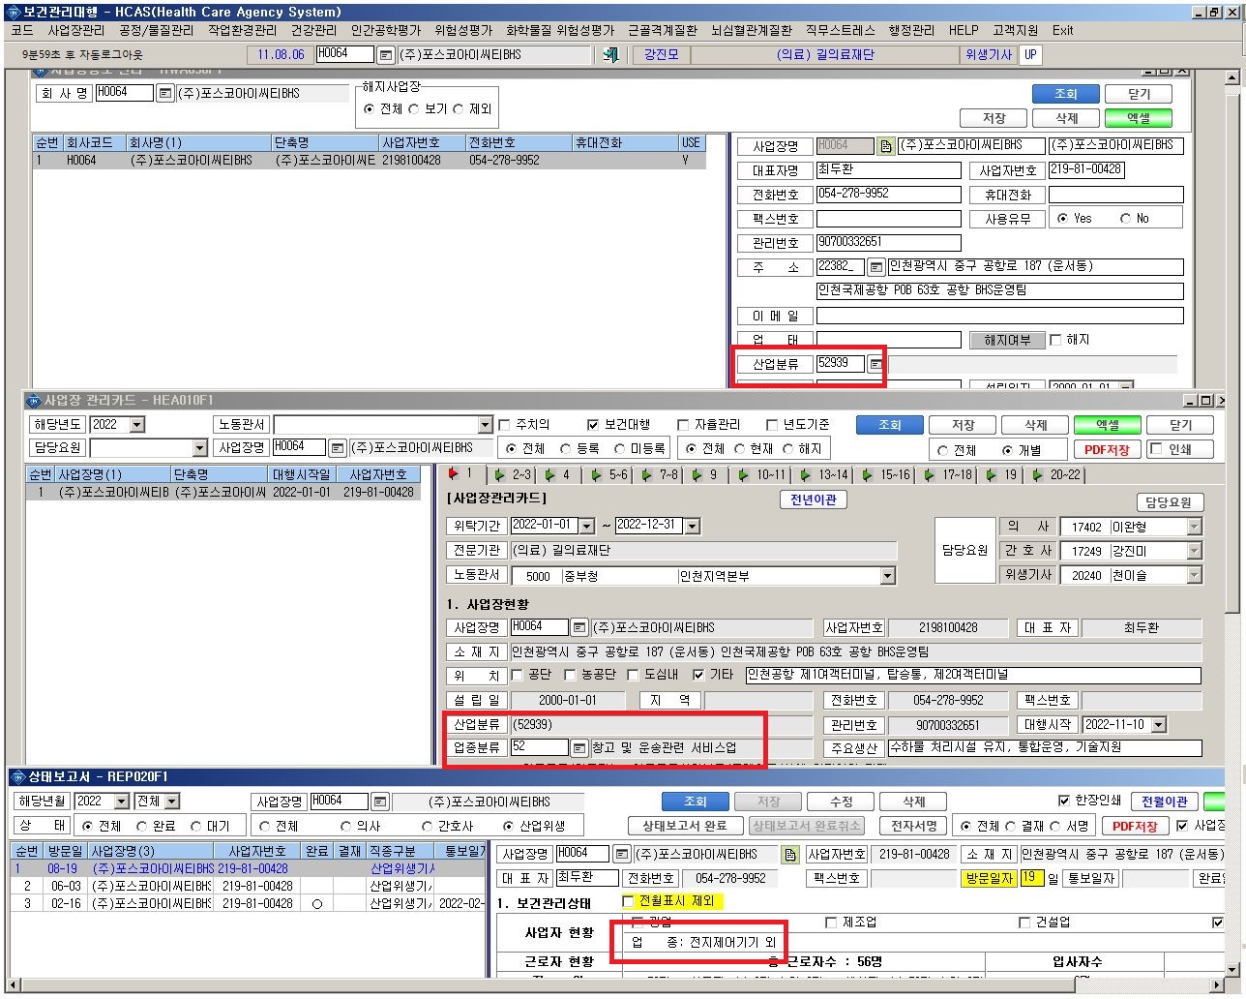Click lookup icon beside 회사명 H0064 field
This screenshot has height=999, width=1246.
(x=164, y=94)
